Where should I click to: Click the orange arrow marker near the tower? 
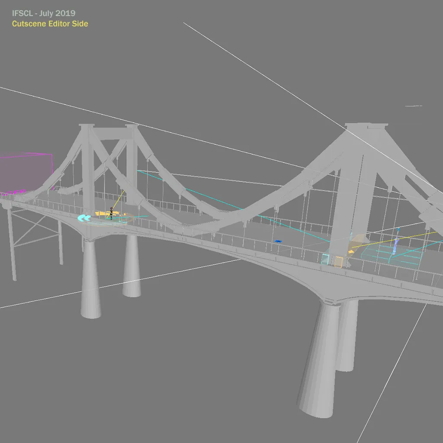coord(351,251)
